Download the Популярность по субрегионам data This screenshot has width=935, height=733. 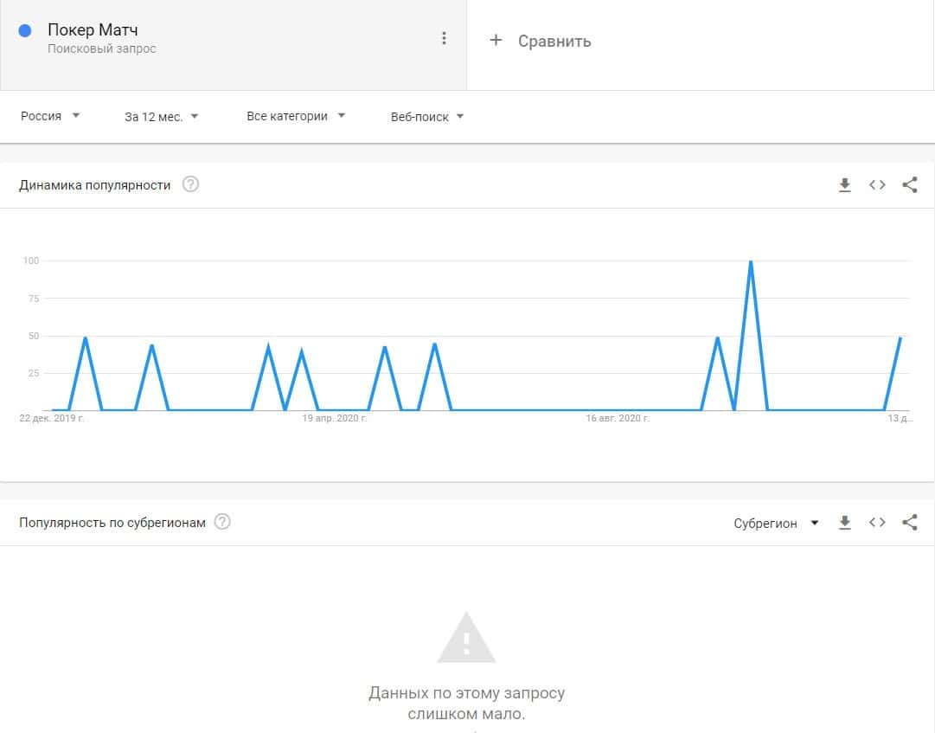click(x=844, y=523)
